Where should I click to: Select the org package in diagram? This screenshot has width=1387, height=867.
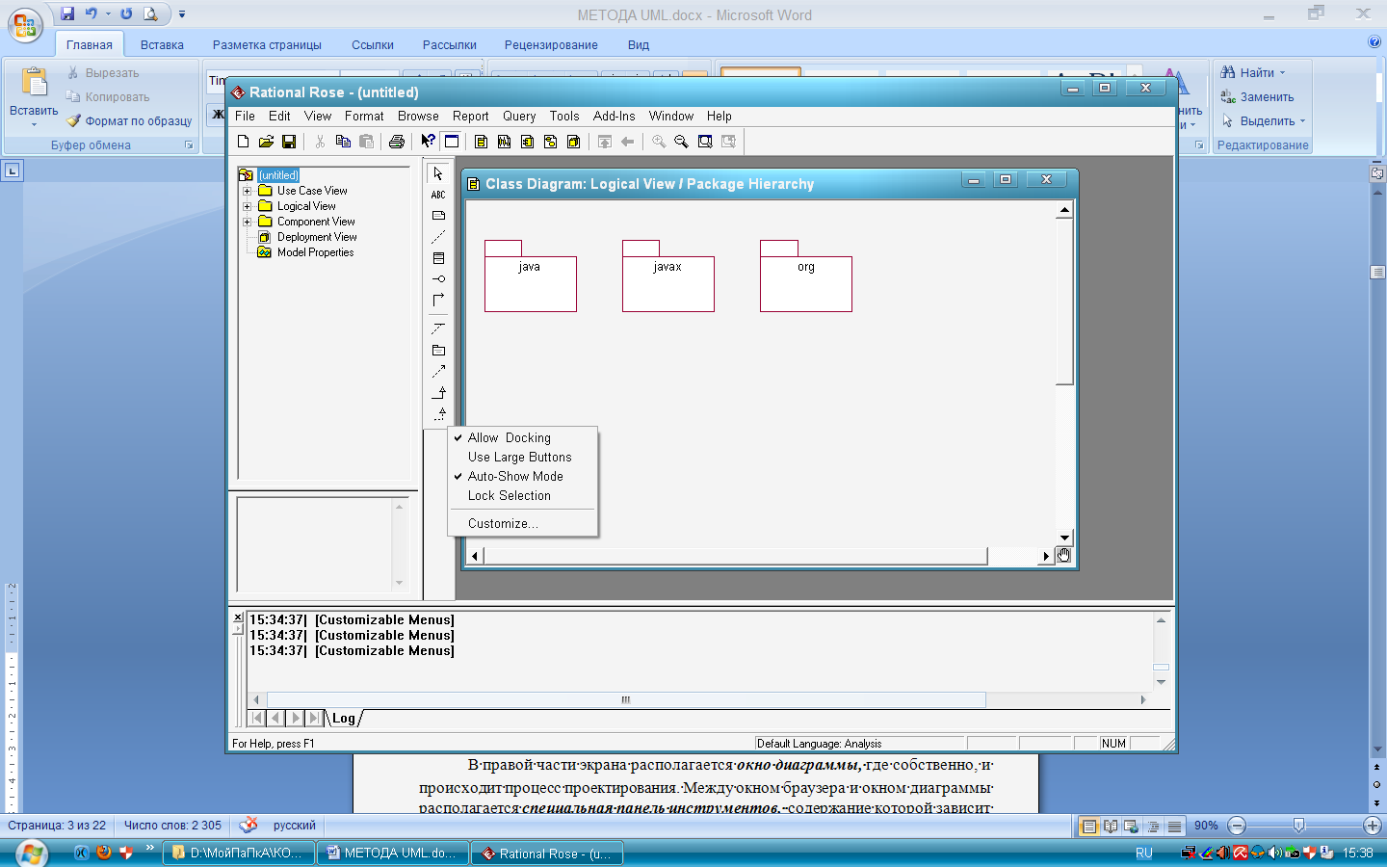click(x=805, y=277)
